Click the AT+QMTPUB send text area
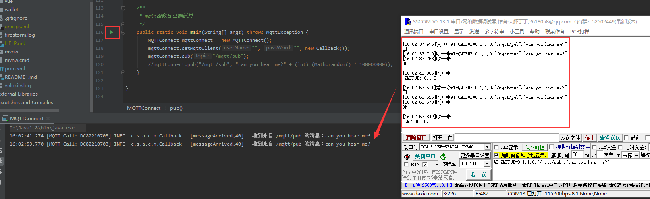 point(571,170)
